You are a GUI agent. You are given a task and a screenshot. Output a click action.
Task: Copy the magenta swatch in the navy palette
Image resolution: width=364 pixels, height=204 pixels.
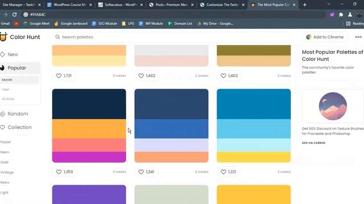(89, 157)
